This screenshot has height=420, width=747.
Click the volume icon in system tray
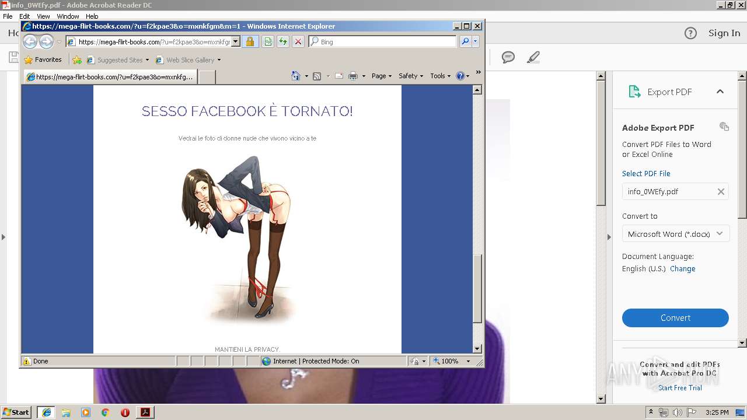678,412
